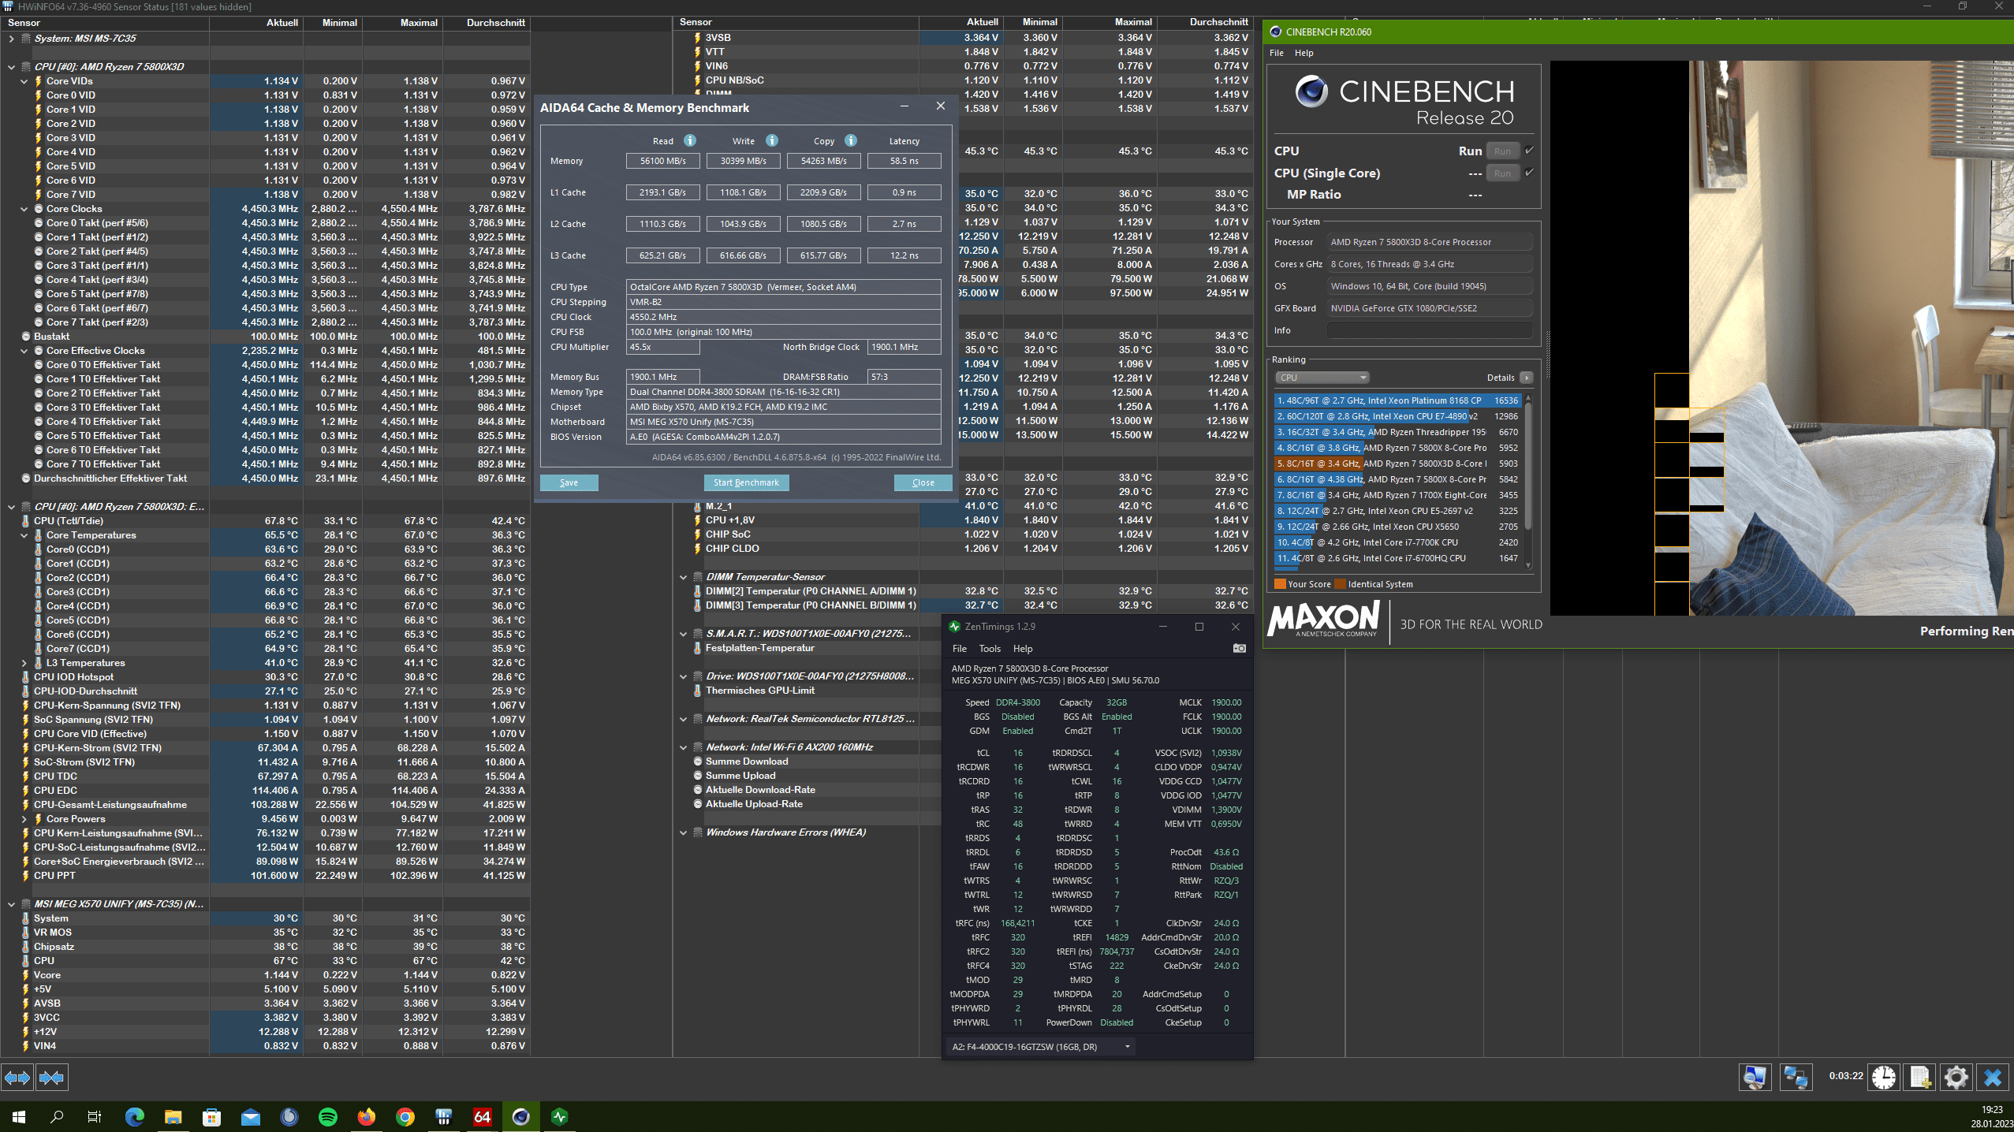
Task: Click the start logging sheet icon
Action: tap(1920, 1077)
